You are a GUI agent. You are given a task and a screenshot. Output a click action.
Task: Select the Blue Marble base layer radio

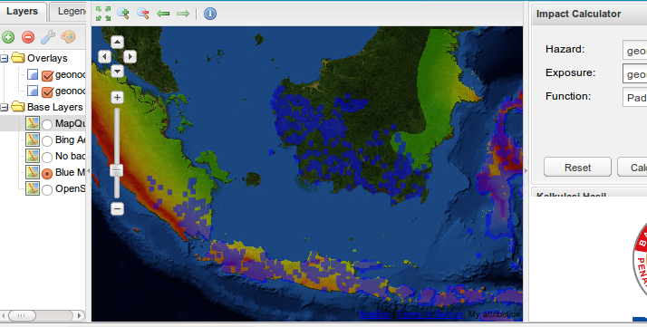pyautogui.click(x=47, y=174)
